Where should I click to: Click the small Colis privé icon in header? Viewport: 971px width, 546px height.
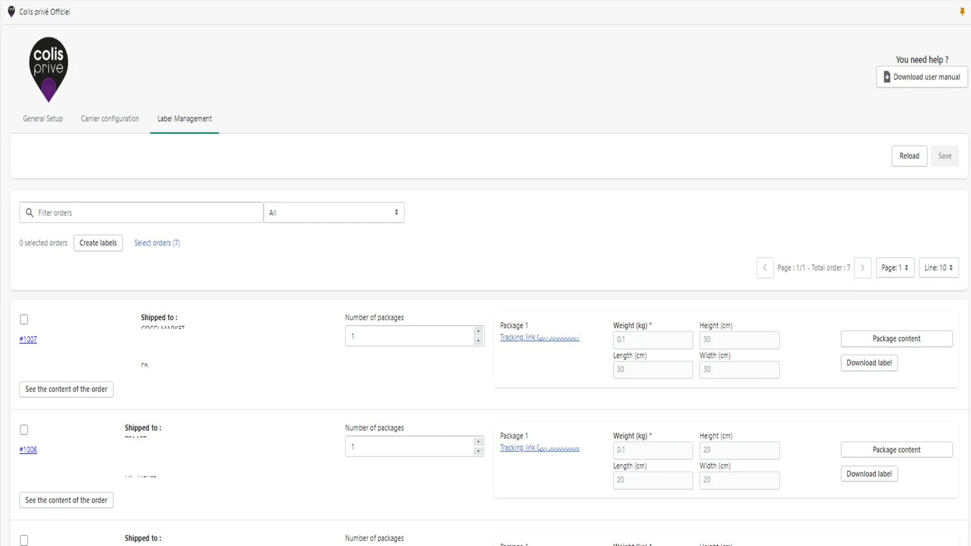11,12
